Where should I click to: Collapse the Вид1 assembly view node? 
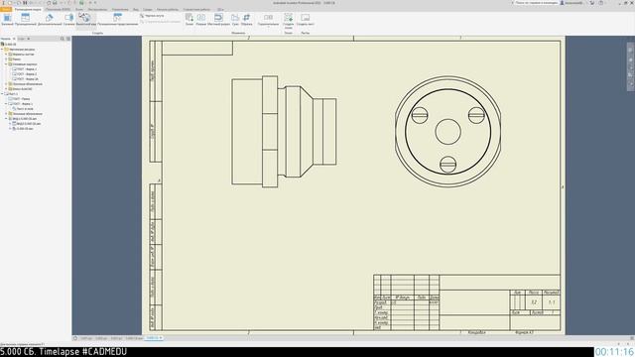(x=6, y=119)
